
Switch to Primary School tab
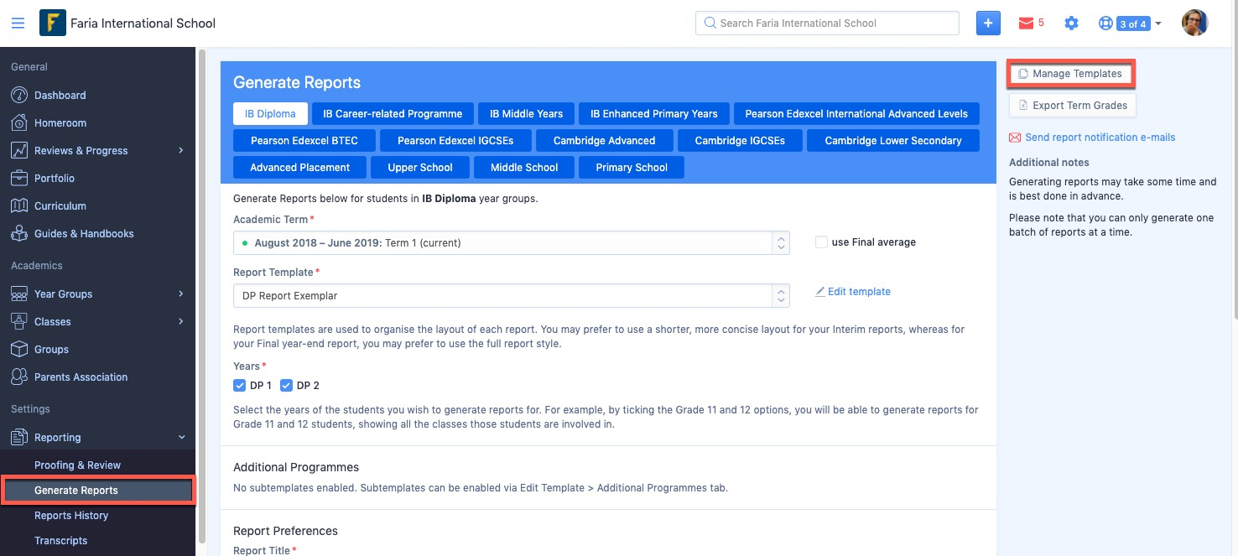632,168
